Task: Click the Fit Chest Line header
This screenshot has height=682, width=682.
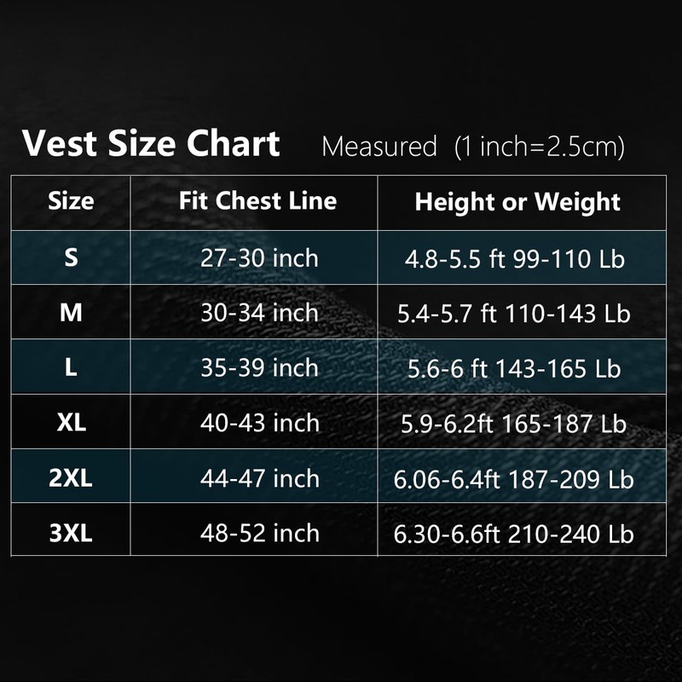Action: tap(257, 201)
